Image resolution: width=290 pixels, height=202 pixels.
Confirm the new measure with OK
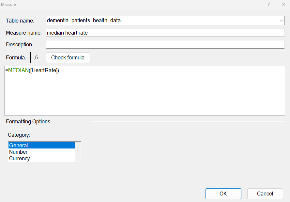(x=223, y=194)
